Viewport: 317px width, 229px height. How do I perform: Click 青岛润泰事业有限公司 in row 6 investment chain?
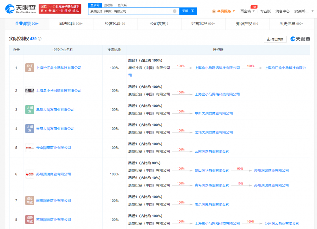coord(212,185)
